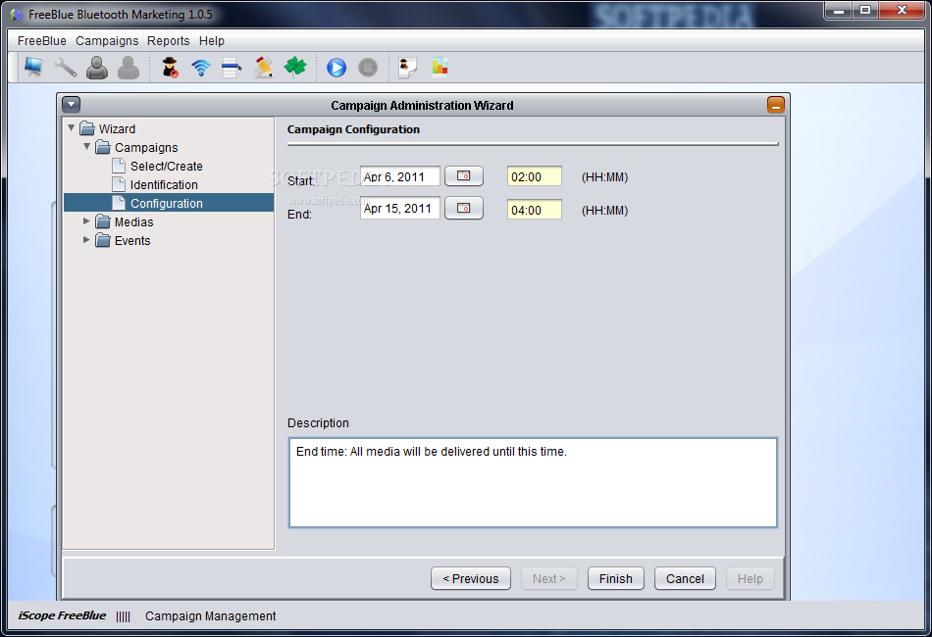Select the Events folder
This screenshot has height=637, width=932.
coord(123,240)
